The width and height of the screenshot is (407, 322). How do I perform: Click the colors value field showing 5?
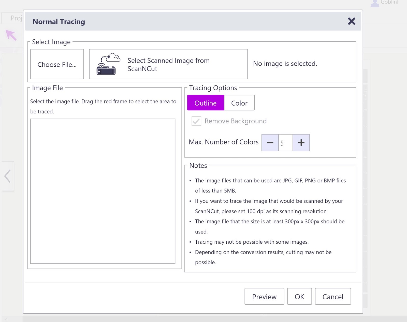(285, 143)
